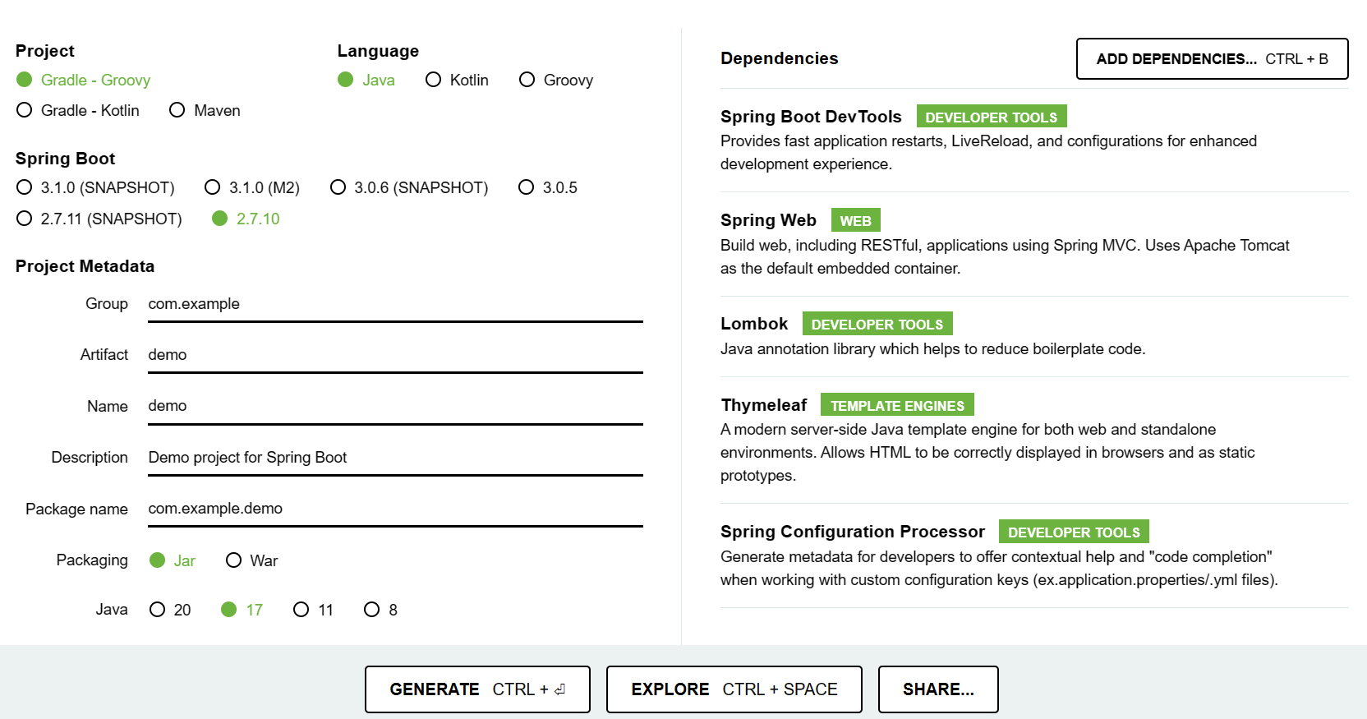Click the WEB tag on Spring Web
The width and height of the screenshot is (1367, 719).
[x=855, y=220]
